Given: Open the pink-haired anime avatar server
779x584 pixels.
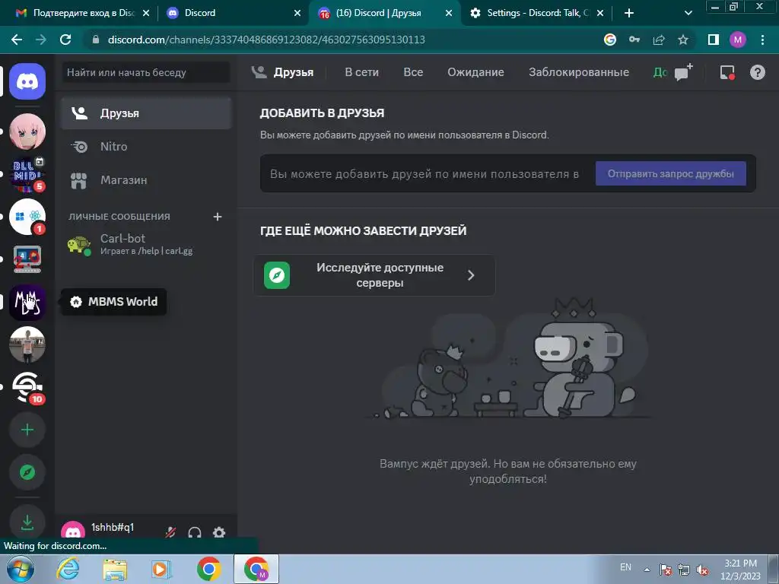Looking at the screenshot, I should tap(27, 132).
